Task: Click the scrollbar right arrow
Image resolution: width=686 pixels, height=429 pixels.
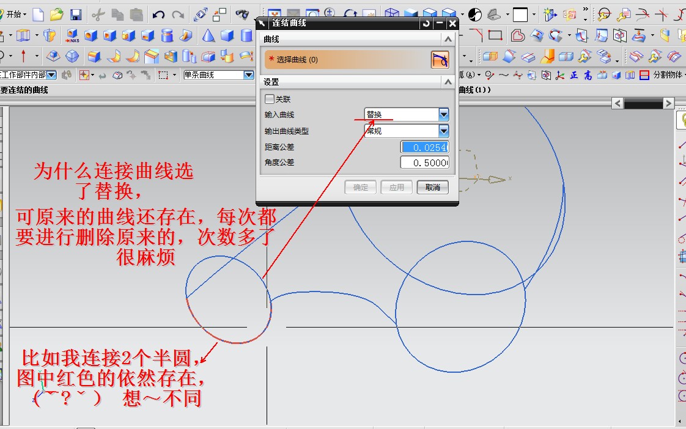Action: coord(668,103)
